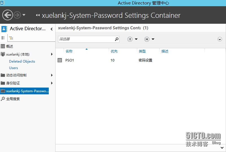Go back with the Back arrow button
The image size is (226, 152).
point(8,15)
